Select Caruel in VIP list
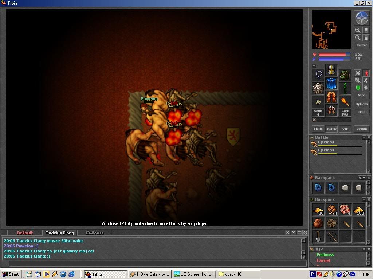The image size is (373, 279). (x=323, y=260)
